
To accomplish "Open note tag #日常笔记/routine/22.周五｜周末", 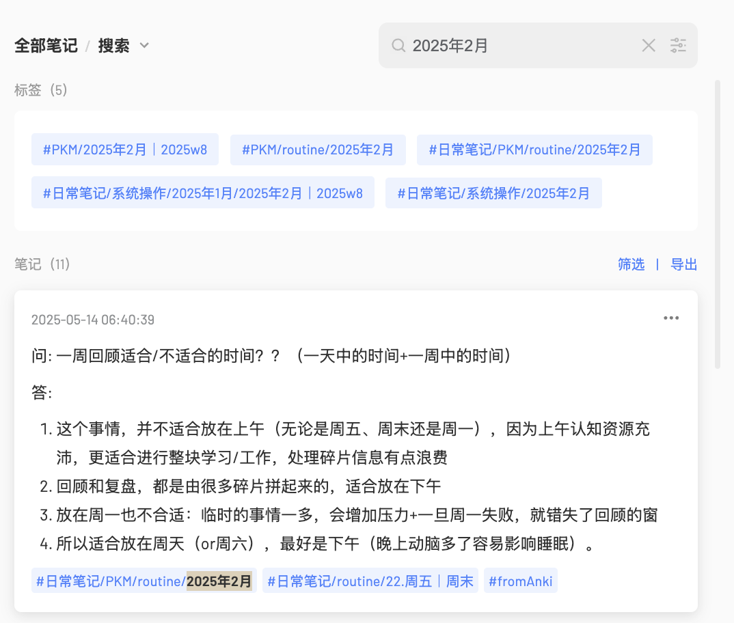I will (x=370, y=581).
